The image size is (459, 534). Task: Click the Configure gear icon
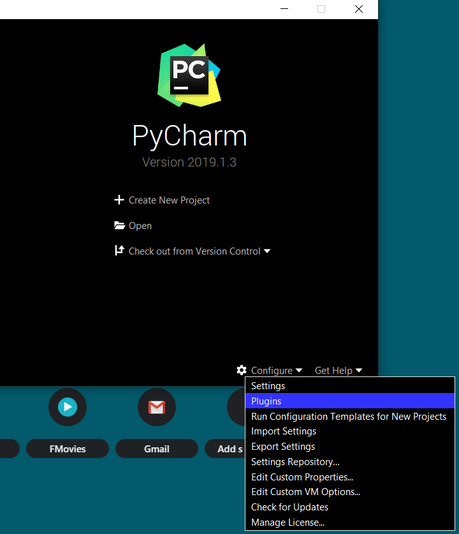[241, 370]
